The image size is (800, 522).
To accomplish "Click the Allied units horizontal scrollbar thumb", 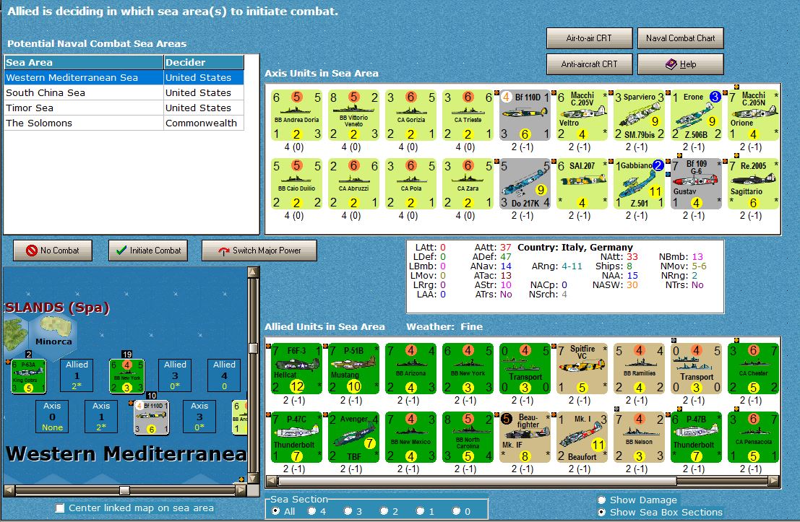I will (x=478, y=481).
